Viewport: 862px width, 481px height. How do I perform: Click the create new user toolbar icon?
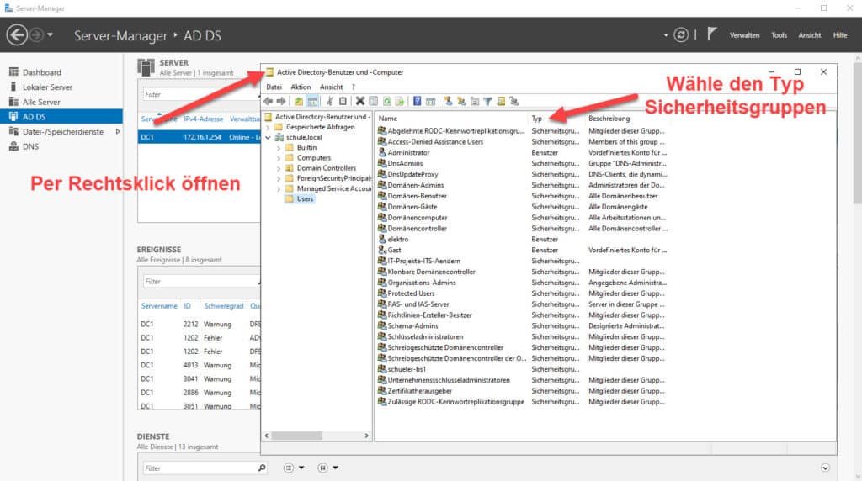[448, 101]
